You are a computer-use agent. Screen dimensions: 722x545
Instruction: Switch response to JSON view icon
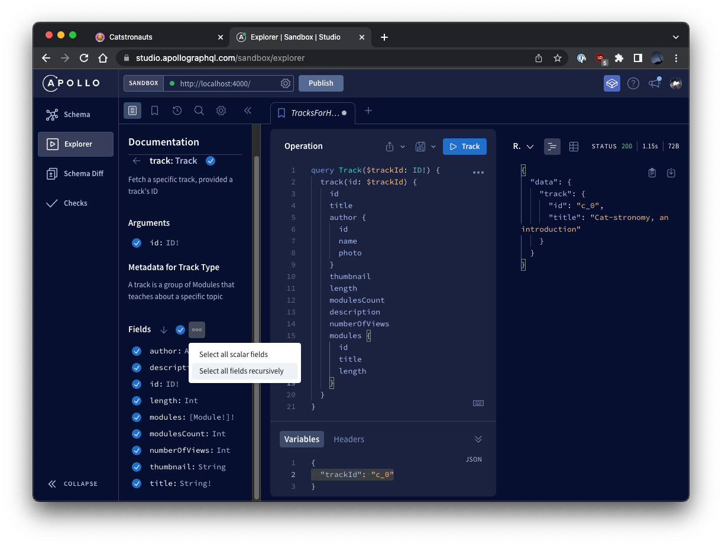point(552,147)
